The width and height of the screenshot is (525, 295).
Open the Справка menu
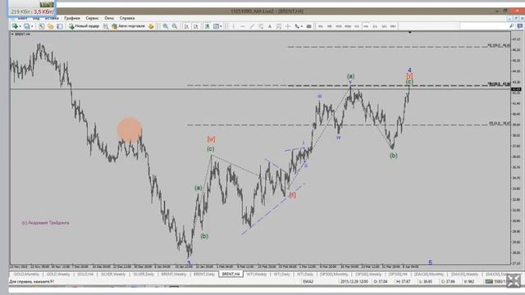click(127, 18)
